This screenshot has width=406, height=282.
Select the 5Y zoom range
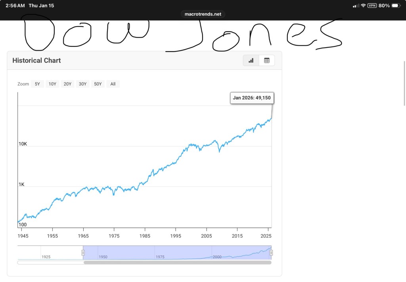[x=37, y=84]
